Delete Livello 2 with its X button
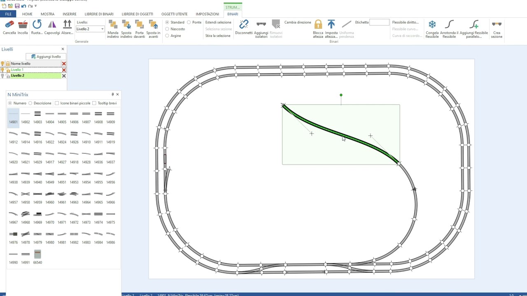Image resolution: width=527 pixels, height=296 pixels. coord(64,76)
